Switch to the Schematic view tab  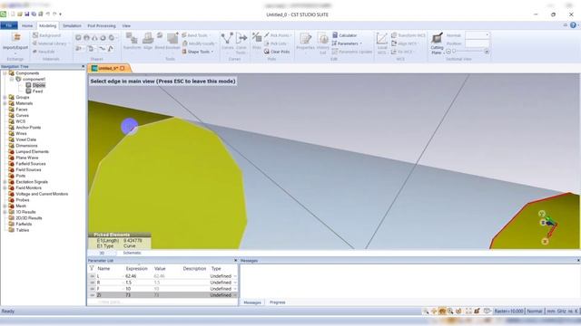click(132, 253)
